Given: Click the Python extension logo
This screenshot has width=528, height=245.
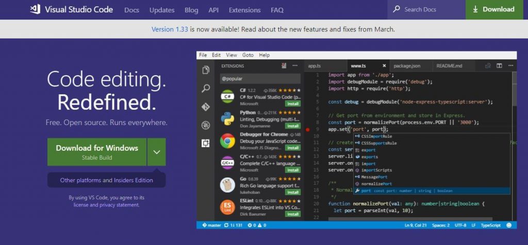Looking at the screenshot, I should [x=227, y=118].
